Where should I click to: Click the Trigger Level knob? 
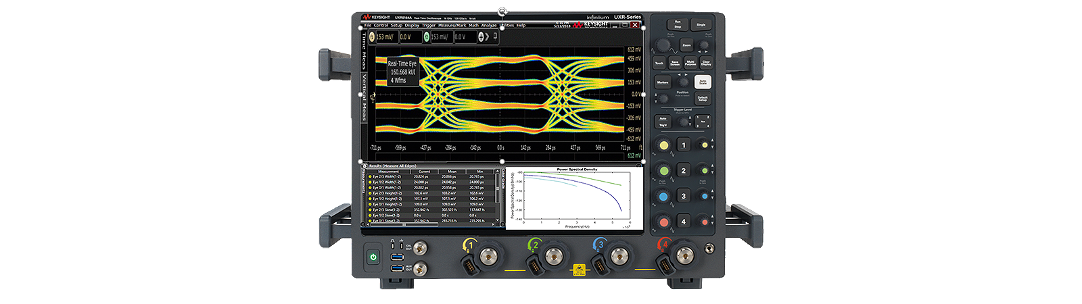[x=684, y=122]
